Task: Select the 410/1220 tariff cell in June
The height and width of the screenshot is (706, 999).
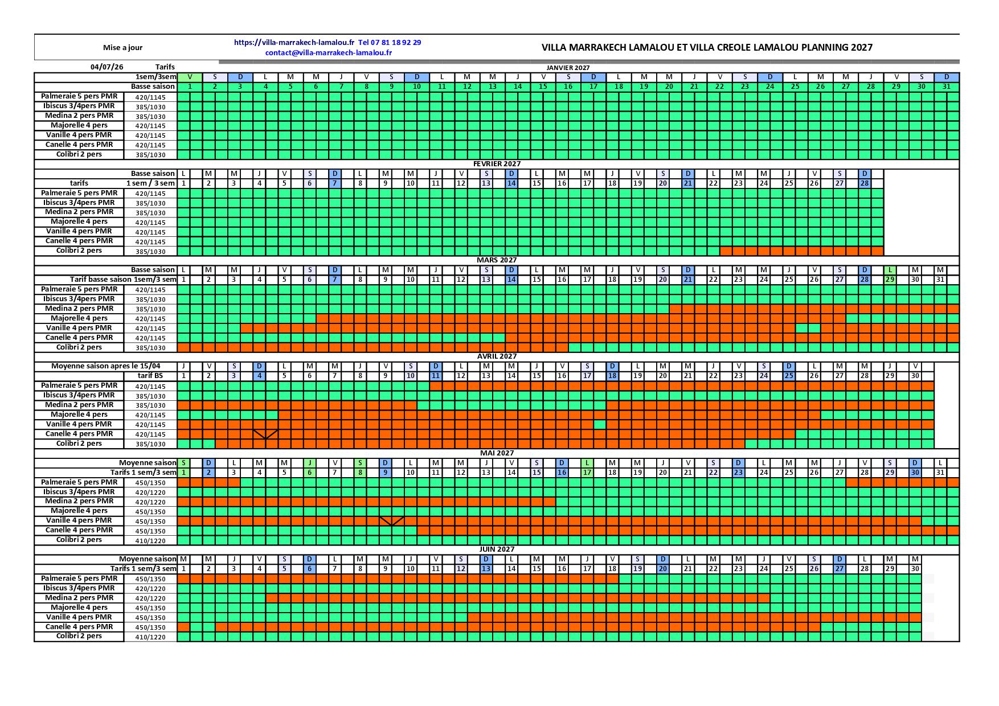Action: 150,637
